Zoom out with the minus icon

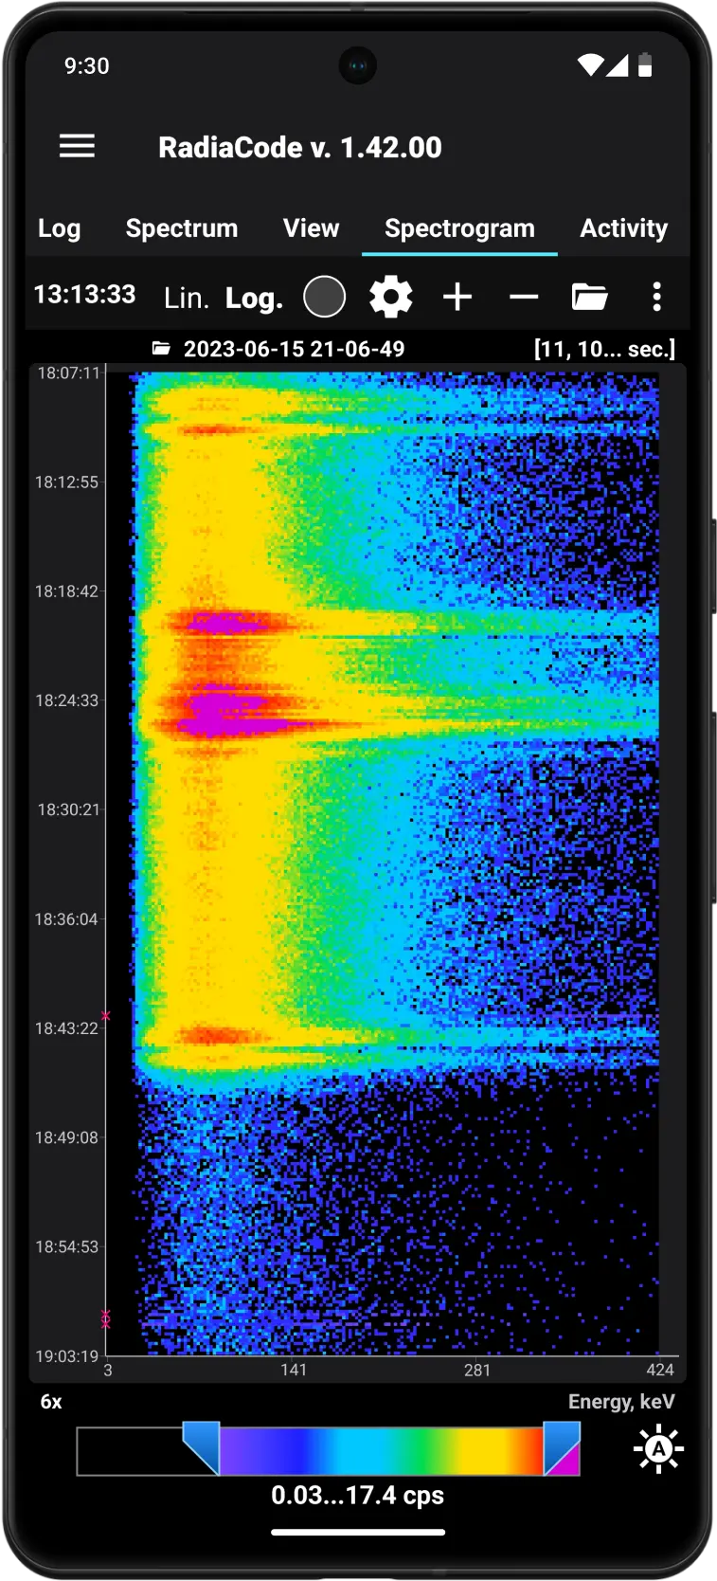pos(524,297)
